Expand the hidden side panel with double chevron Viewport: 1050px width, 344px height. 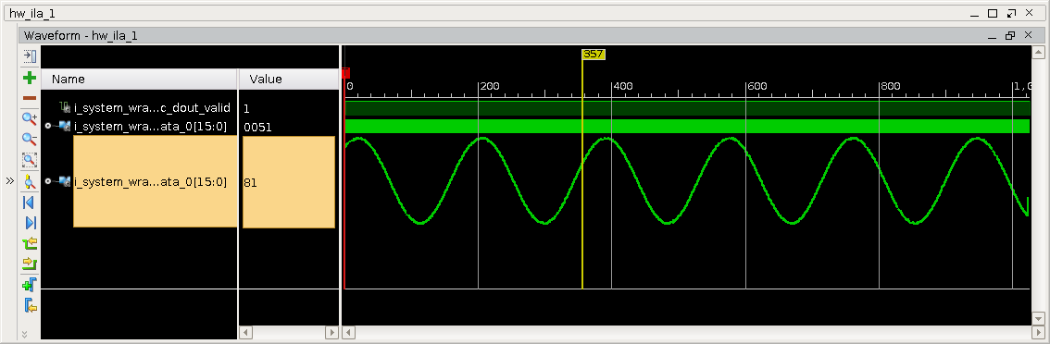[9, 180]
